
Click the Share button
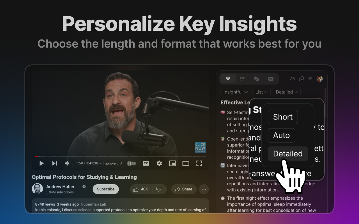184,189
